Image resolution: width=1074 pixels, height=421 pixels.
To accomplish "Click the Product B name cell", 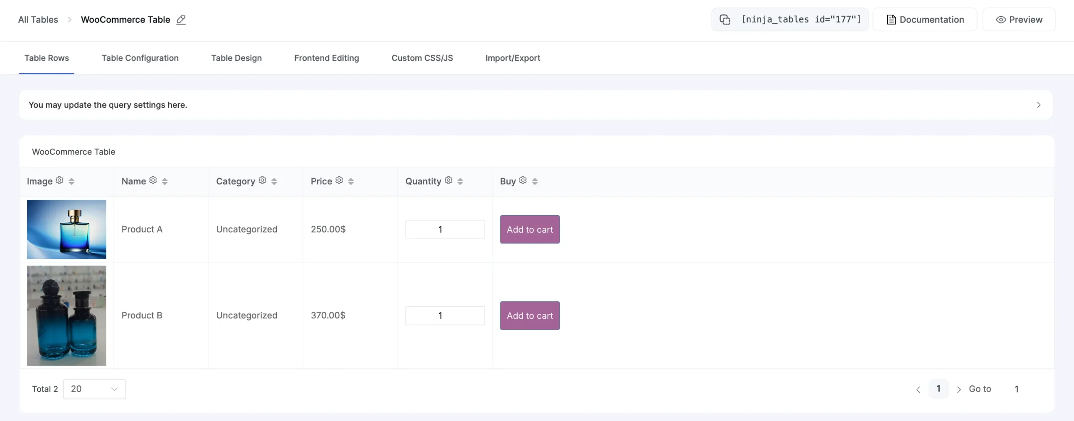I will (142, 316).
